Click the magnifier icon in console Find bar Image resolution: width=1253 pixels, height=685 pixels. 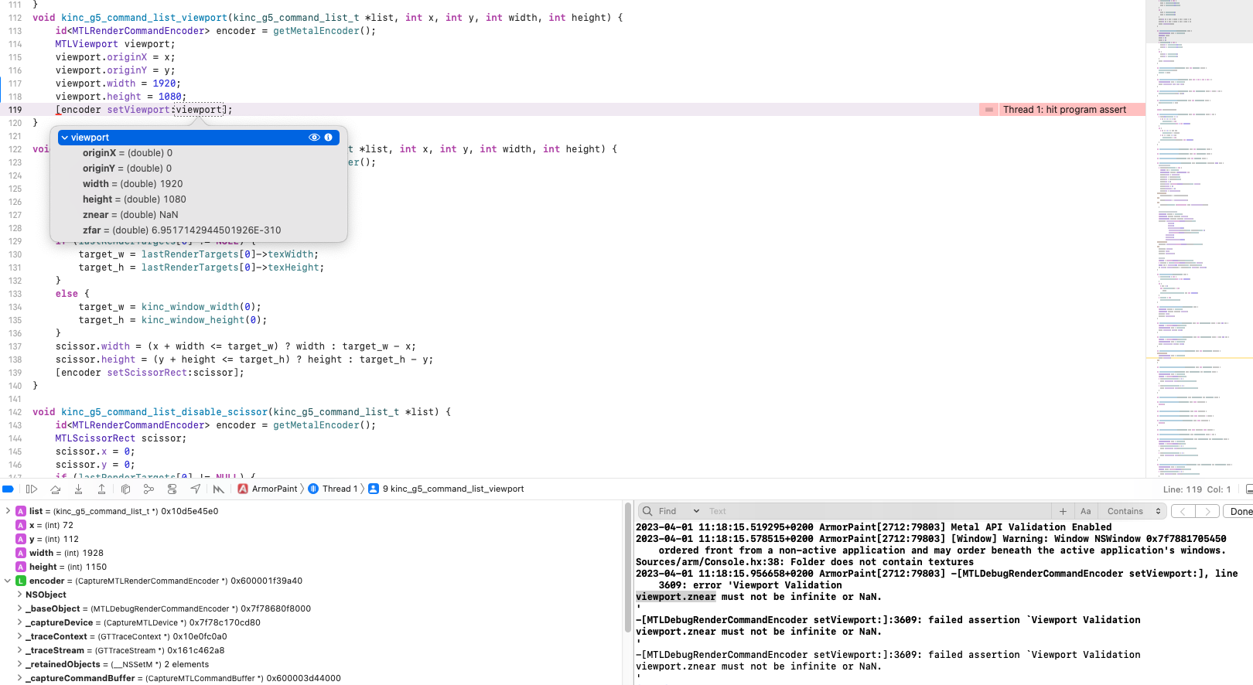647,511
